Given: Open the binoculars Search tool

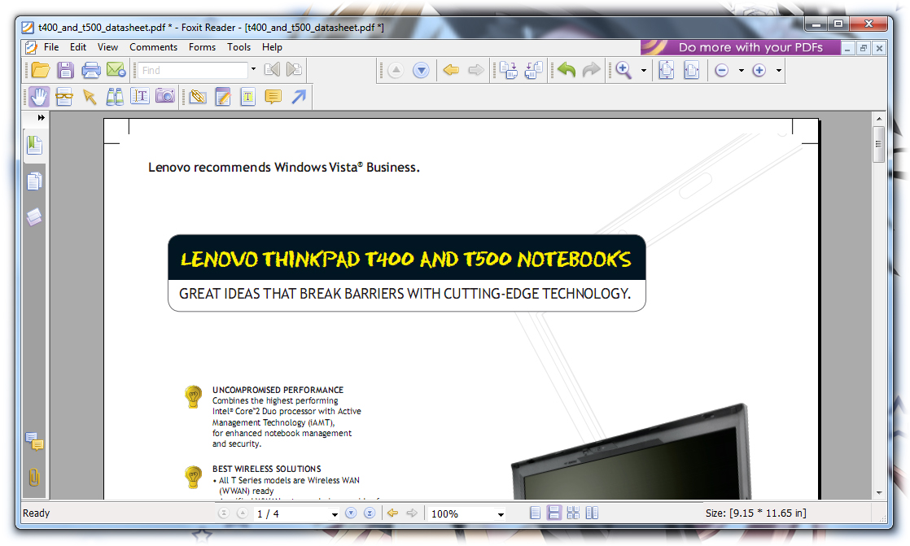Looking at the screenshot, I should (114, 96).
